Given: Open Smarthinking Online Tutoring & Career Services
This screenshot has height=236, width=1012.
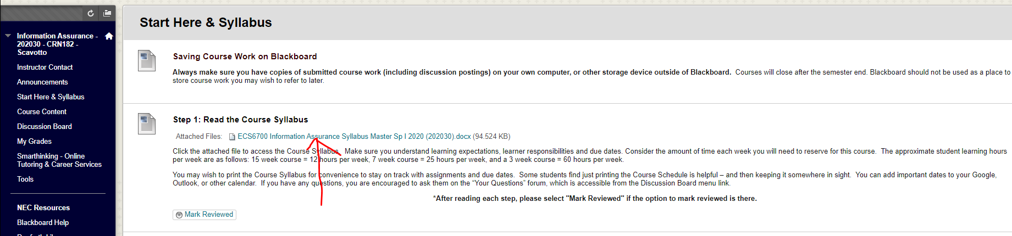Looking at the screenshot, I should click(59, 160).
